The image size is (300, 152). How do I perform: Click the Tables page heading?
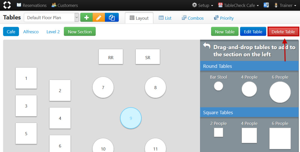click(12, 17)
